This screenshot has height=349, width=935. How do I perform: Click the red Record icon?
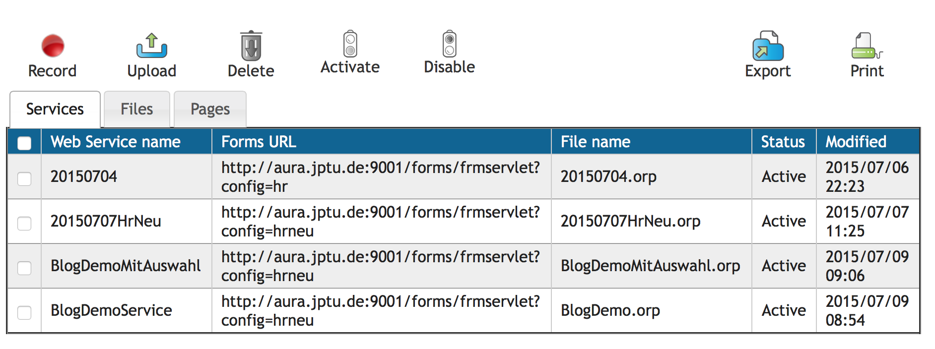[53, 46]
